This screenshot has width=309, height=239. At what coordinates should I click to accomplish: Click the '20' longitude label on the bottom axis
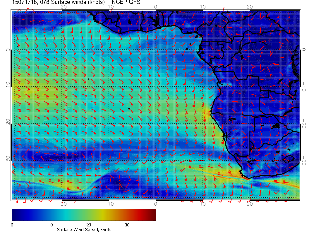click(x=250, y=204)
